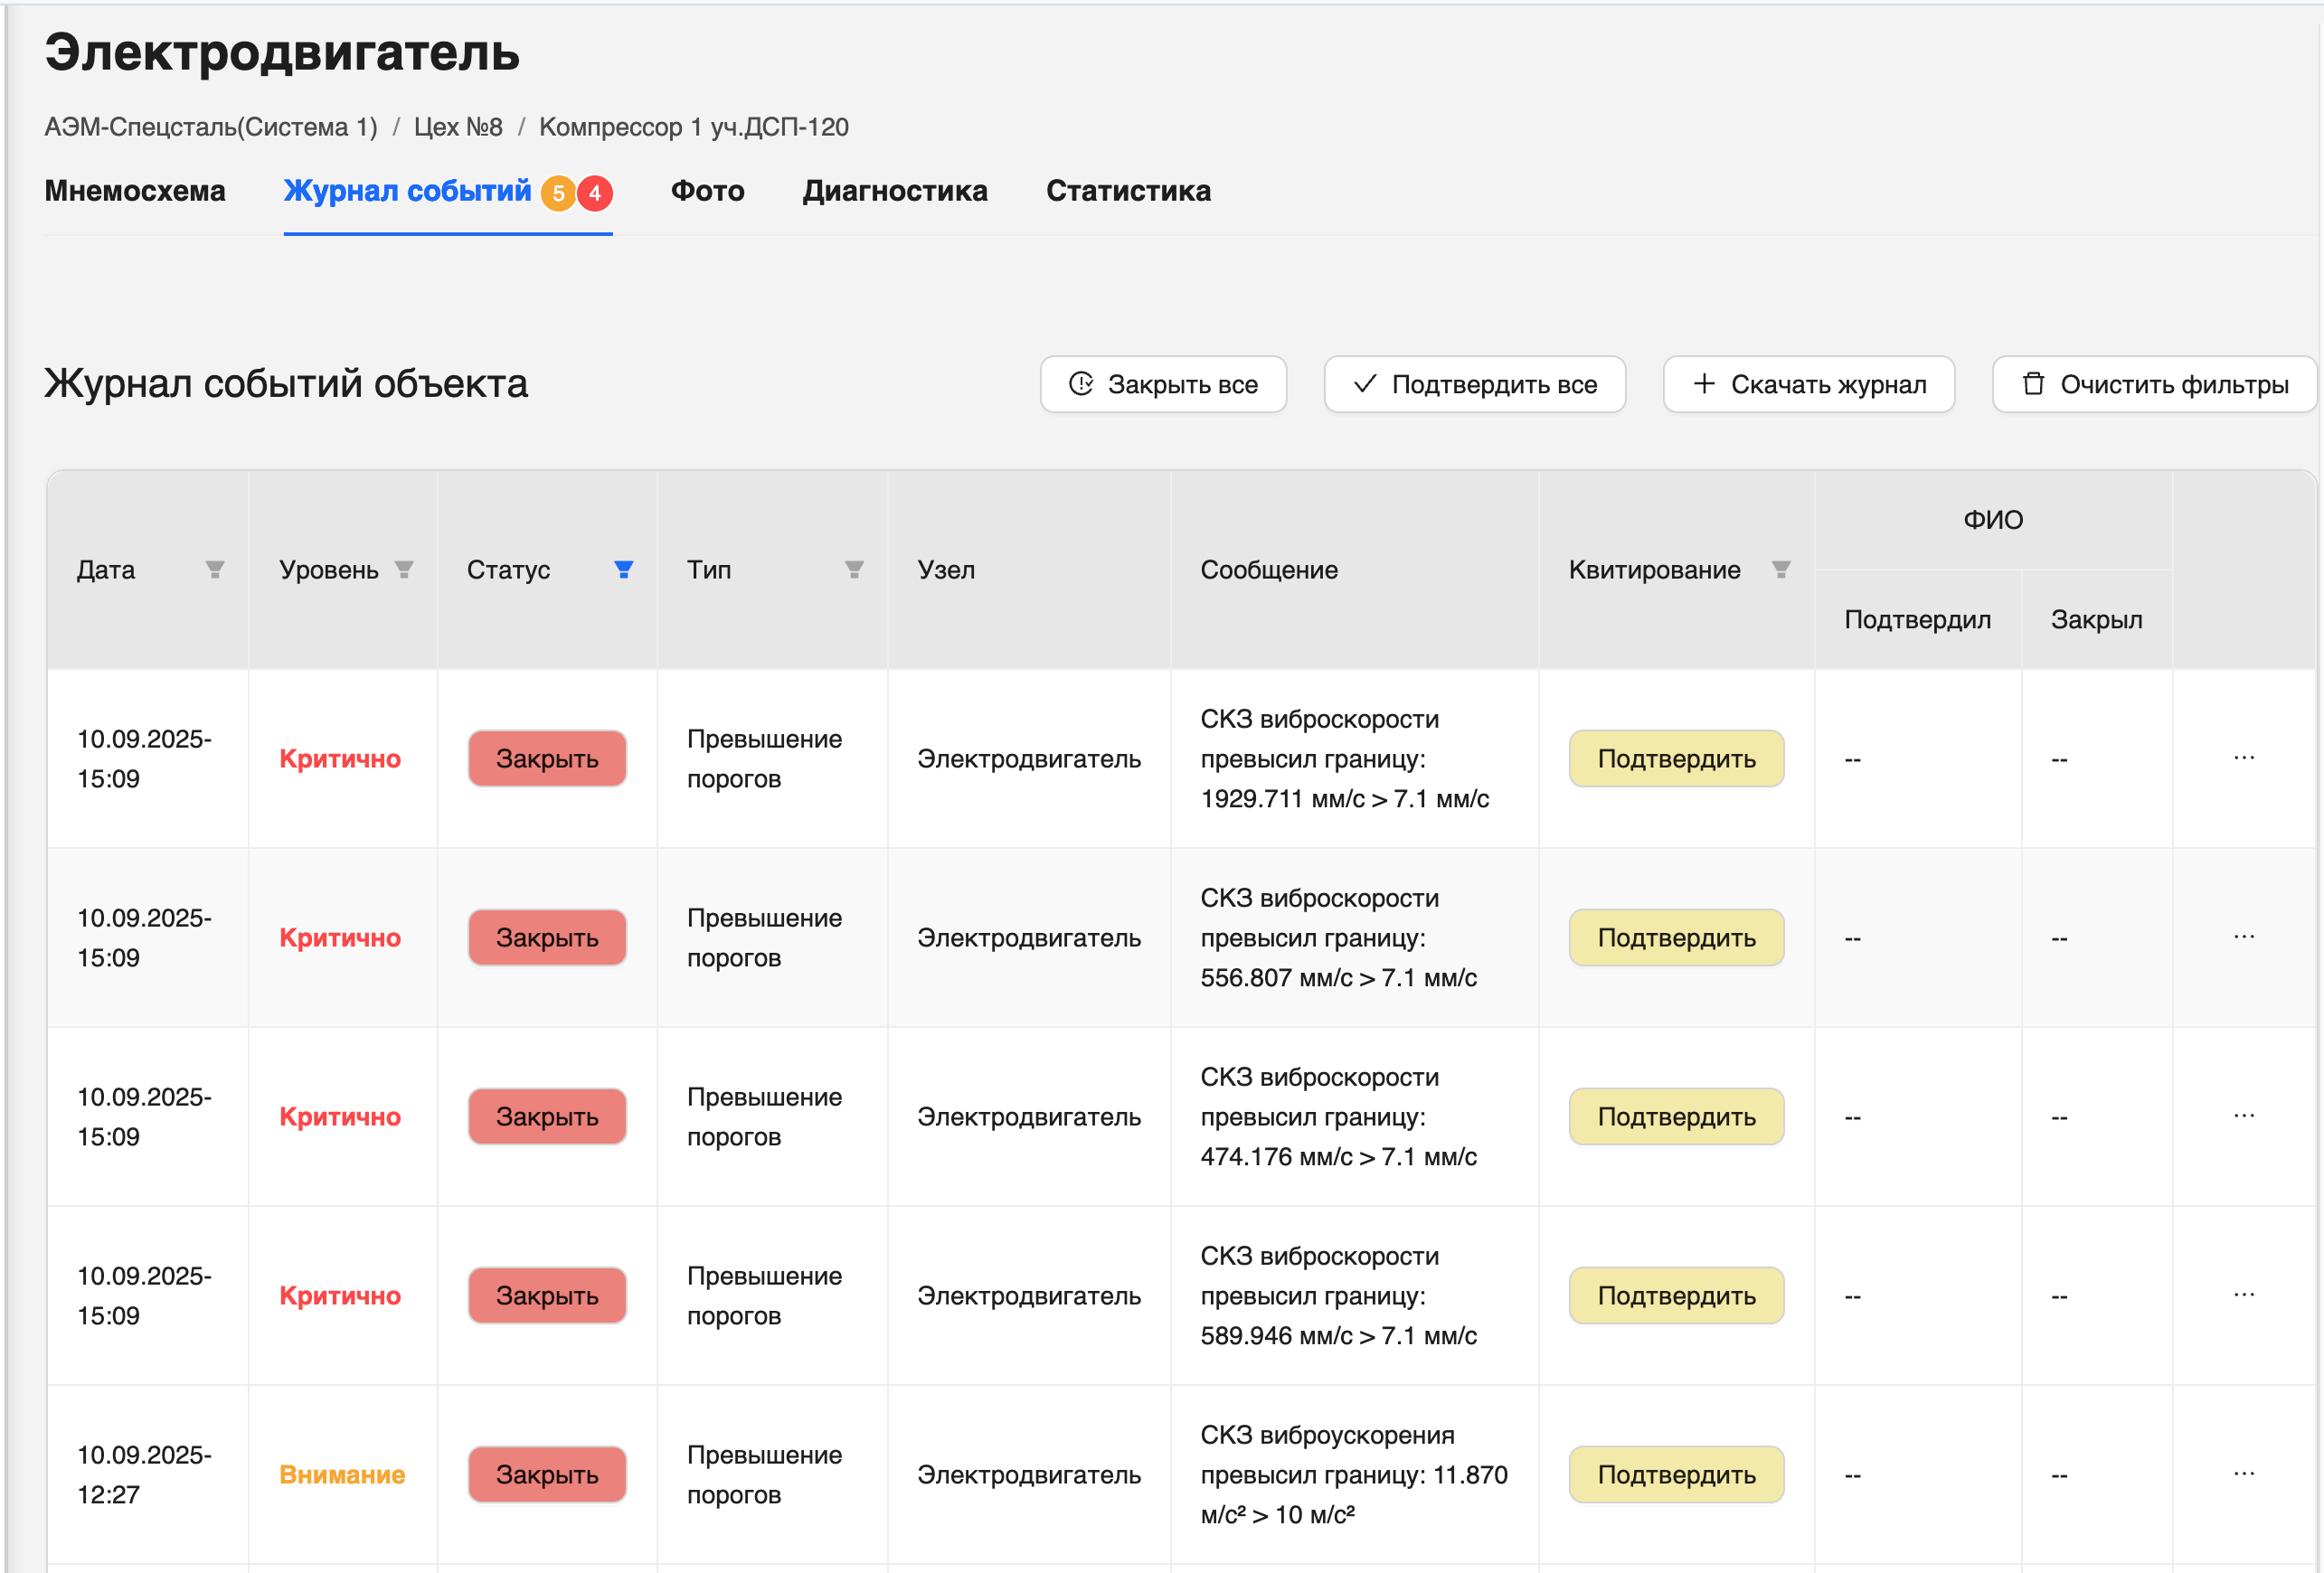Open the Тип column filter
Screen dimensions: 2324x1573
[853, 570]
